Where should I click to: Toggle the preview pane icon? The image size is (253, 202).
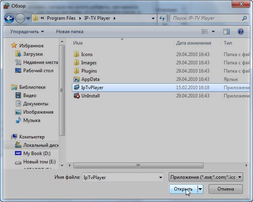click(x=227, y=32)
